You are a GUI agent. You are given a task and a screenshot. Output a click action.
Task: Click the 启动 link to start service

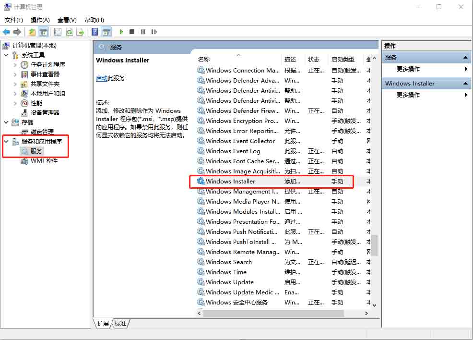[102, 78]
